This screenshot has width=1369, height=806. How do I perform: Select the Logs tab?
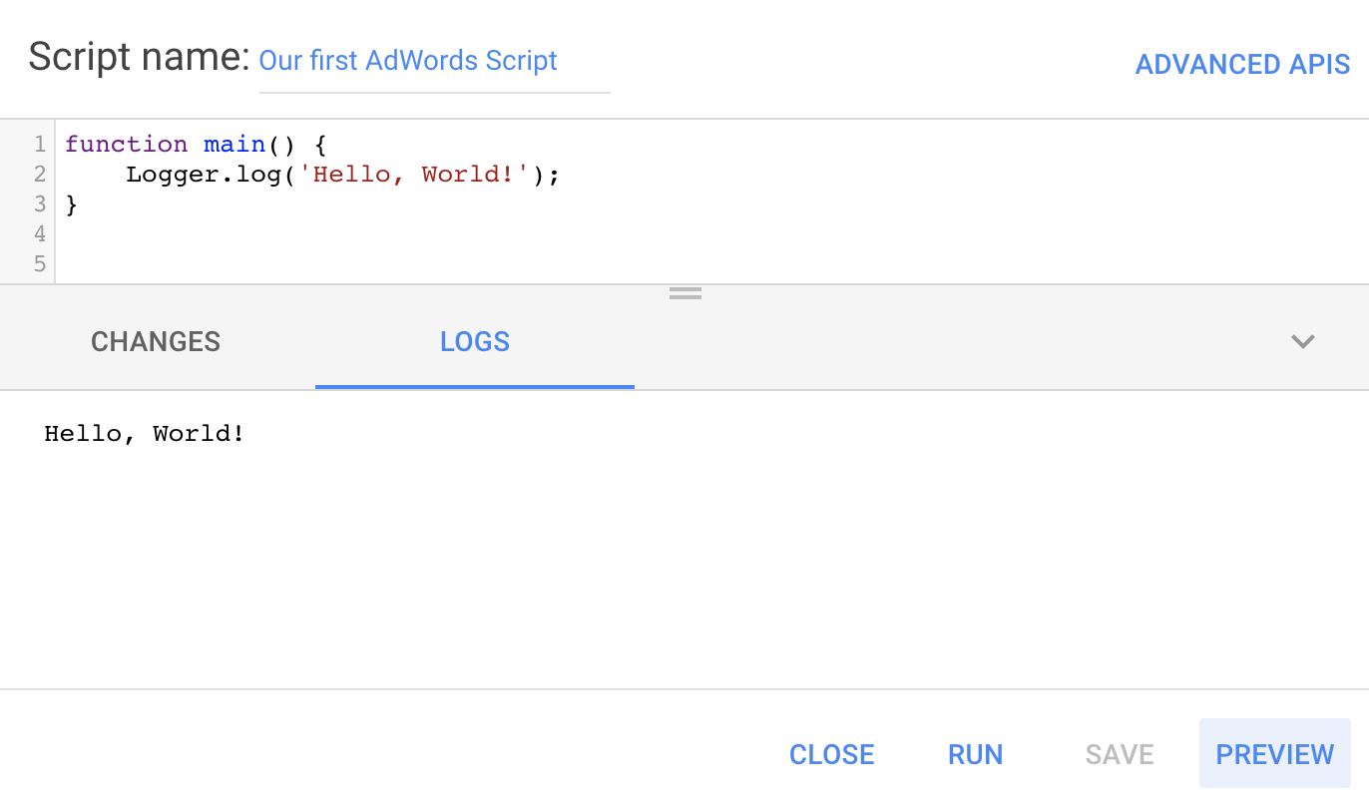475,341
